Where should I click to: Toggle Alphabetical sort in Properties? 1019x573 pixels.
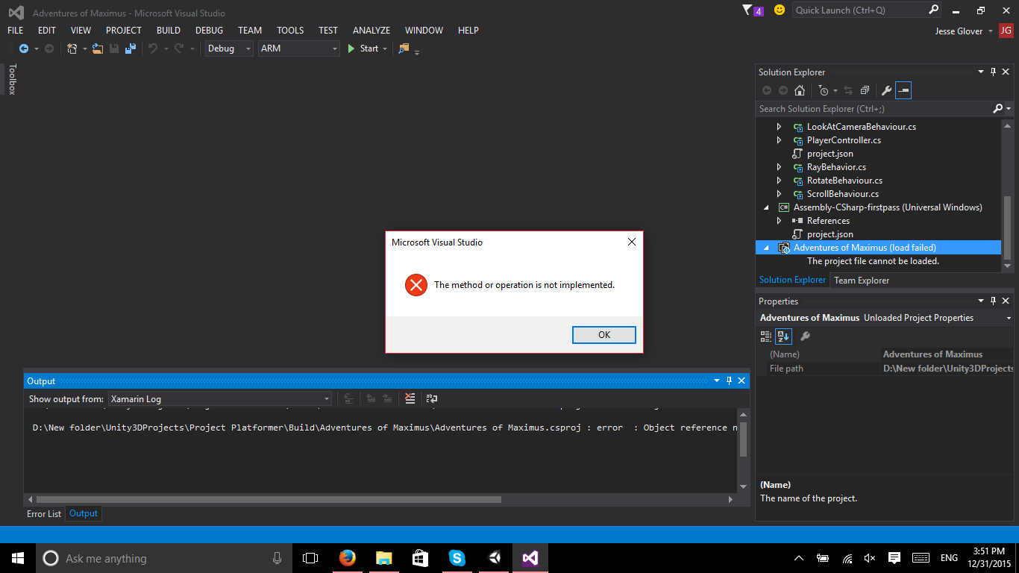point(783,336)
